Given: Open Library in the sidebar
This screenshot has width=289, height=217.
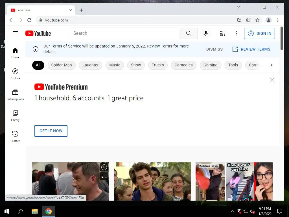Looking at the screenshot, I should (15, 116).
